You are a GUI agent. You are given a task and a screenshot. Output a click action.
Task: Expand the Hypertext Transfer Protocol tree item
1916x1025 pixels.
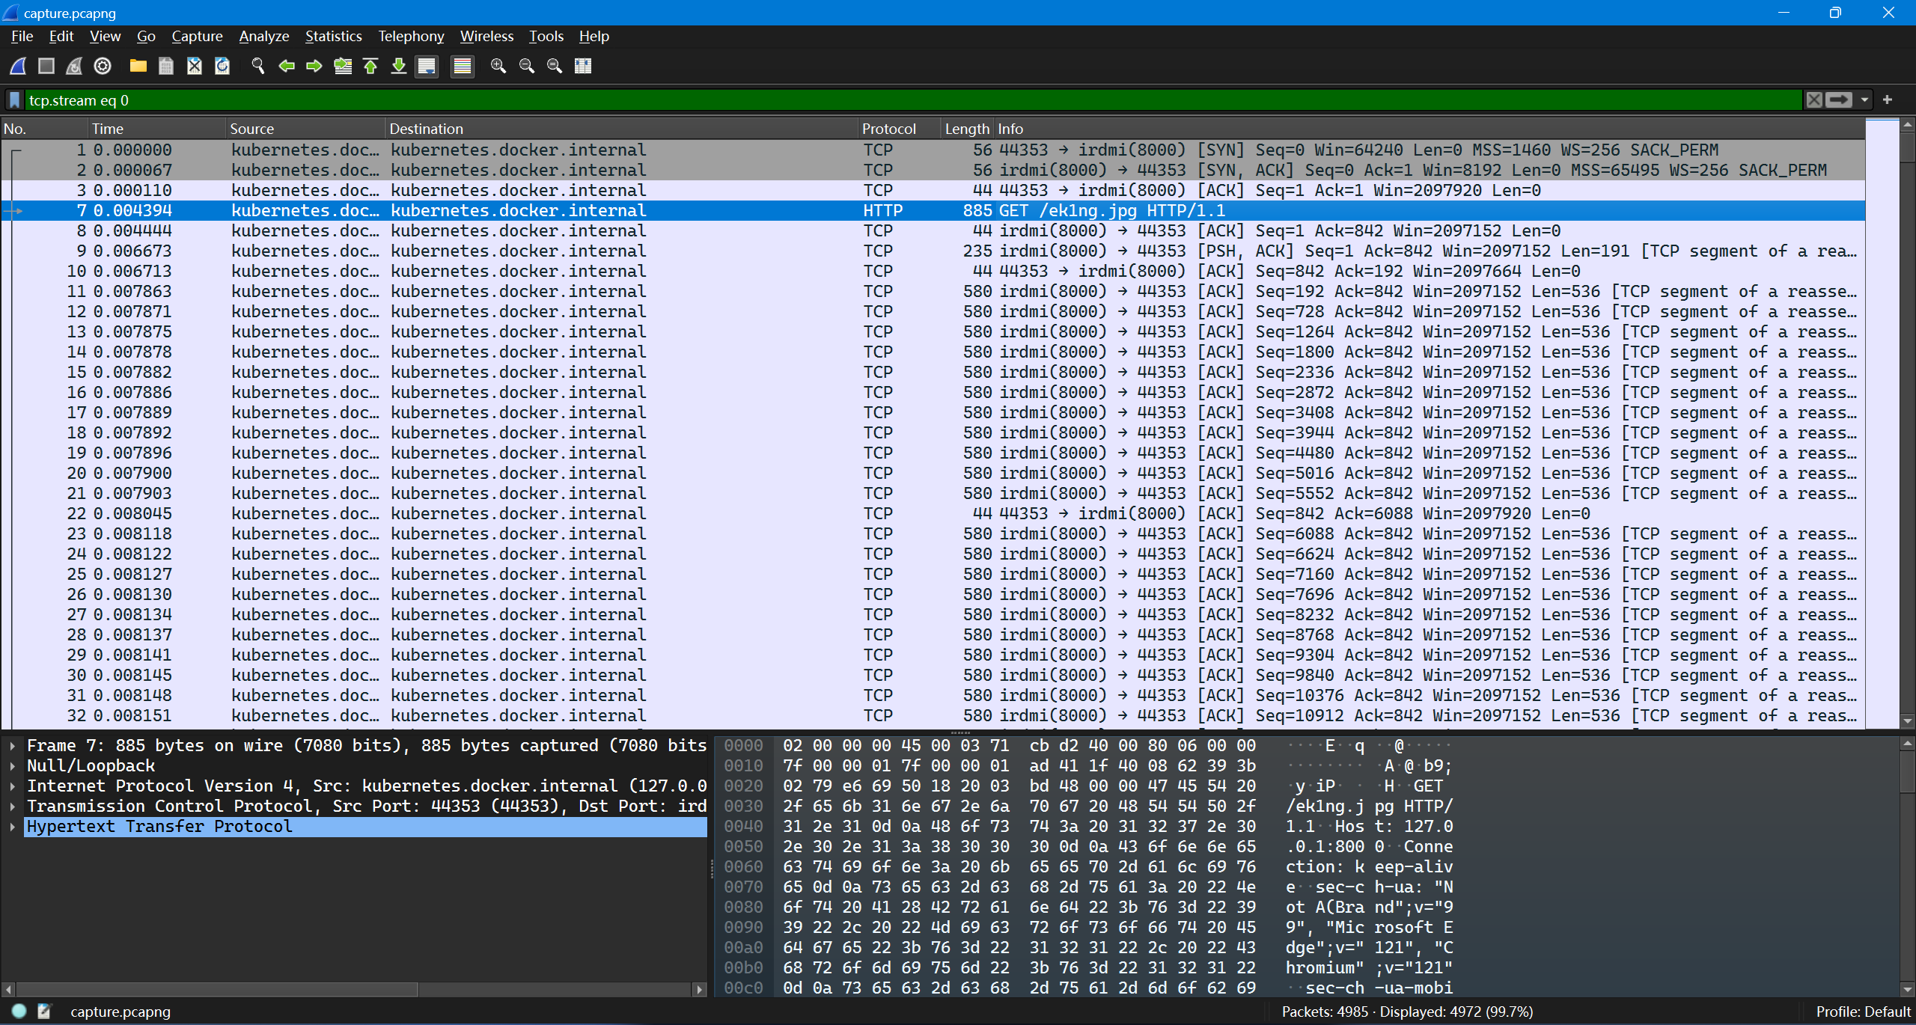[13, 827]
